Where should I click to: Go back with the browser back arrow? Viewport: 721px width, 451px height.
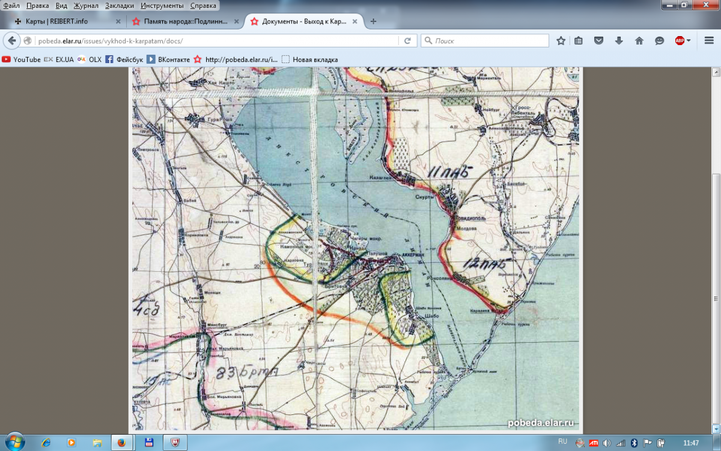11,41
